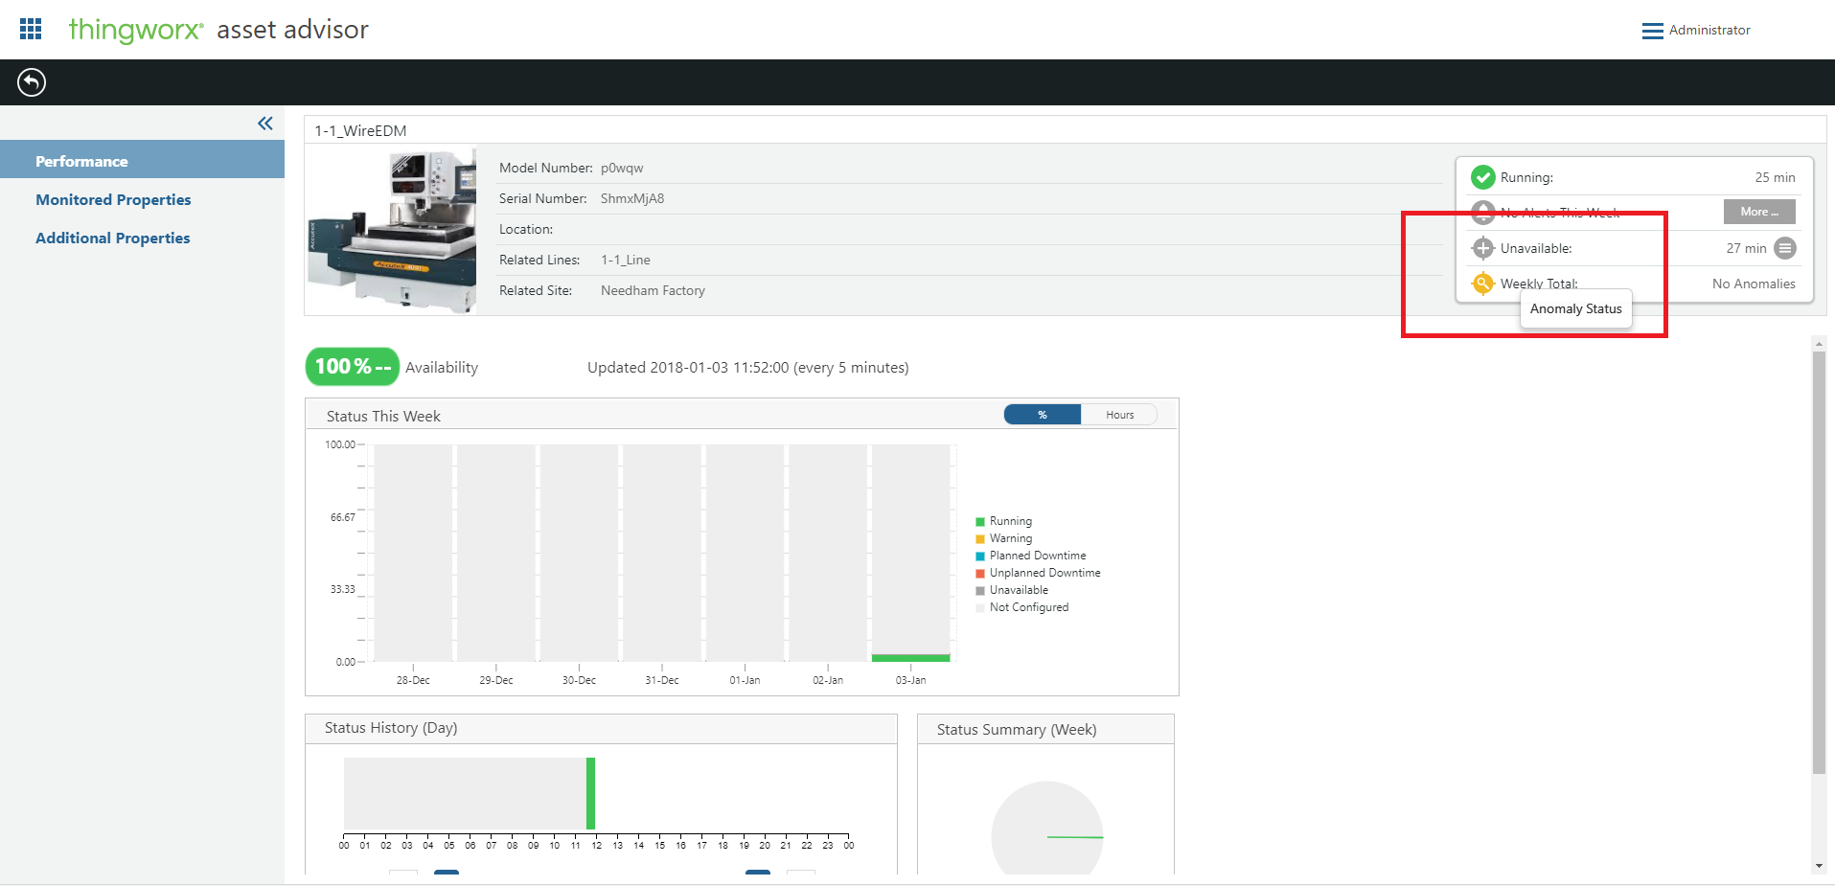
Task: Click the gray Unavailable legend swatch
Action: click(980, 591)
